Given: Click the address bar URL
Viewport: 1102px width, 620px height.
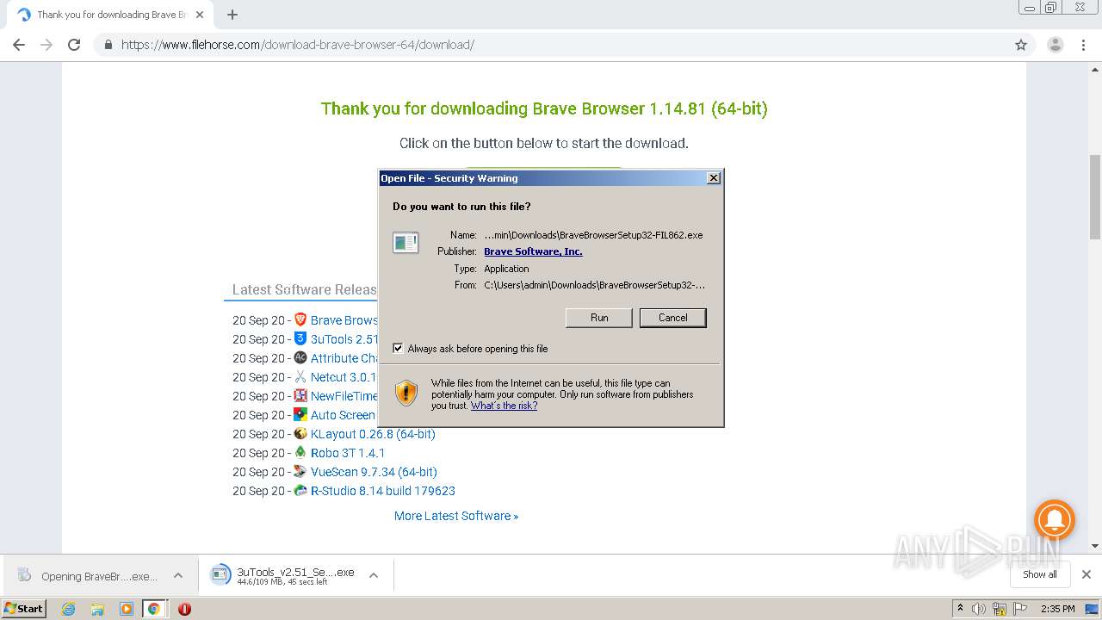Looking at the screenshot, I should coord(297,45).
